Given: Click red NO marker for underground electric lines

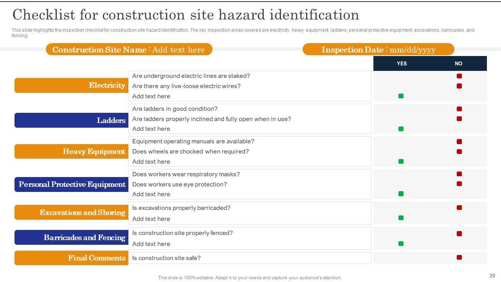Looking at the screenshot, I should [x=459, y=76].
